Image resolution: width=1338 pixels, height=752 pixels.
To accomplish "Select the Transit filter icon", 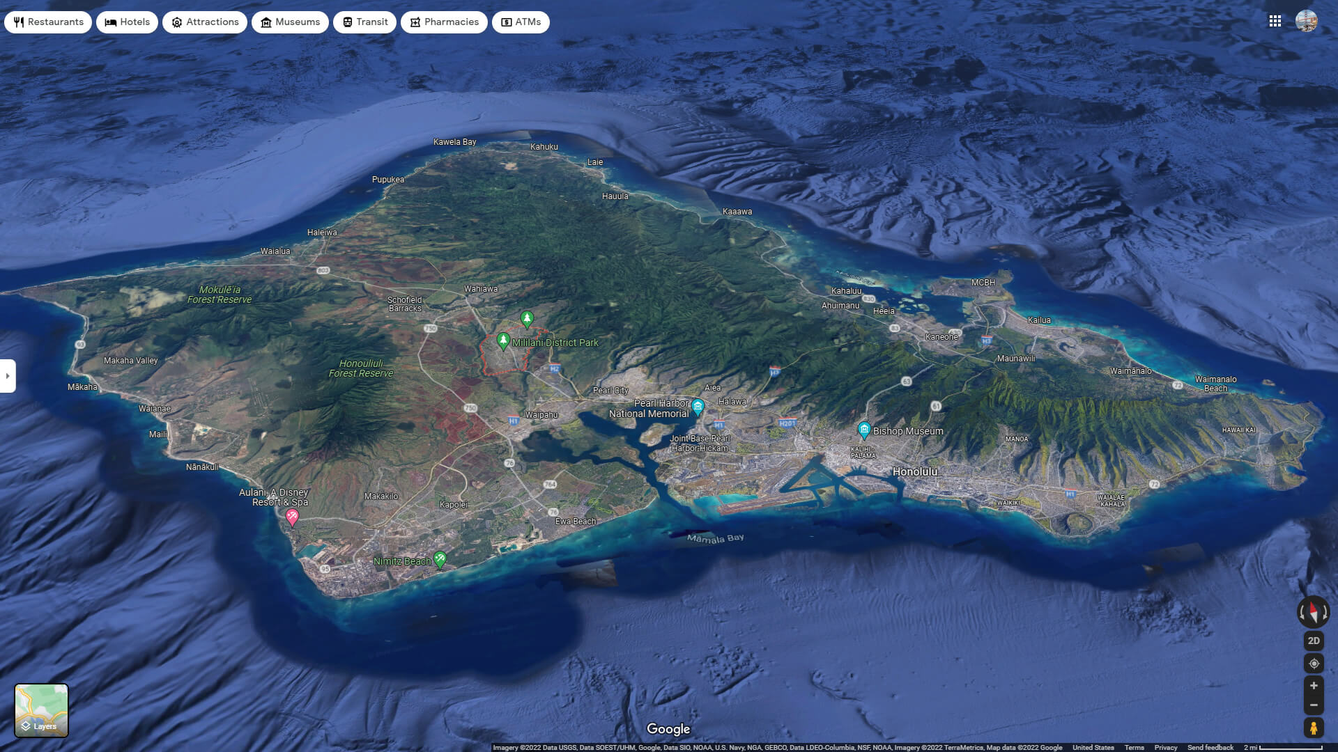I will point(346,22).
